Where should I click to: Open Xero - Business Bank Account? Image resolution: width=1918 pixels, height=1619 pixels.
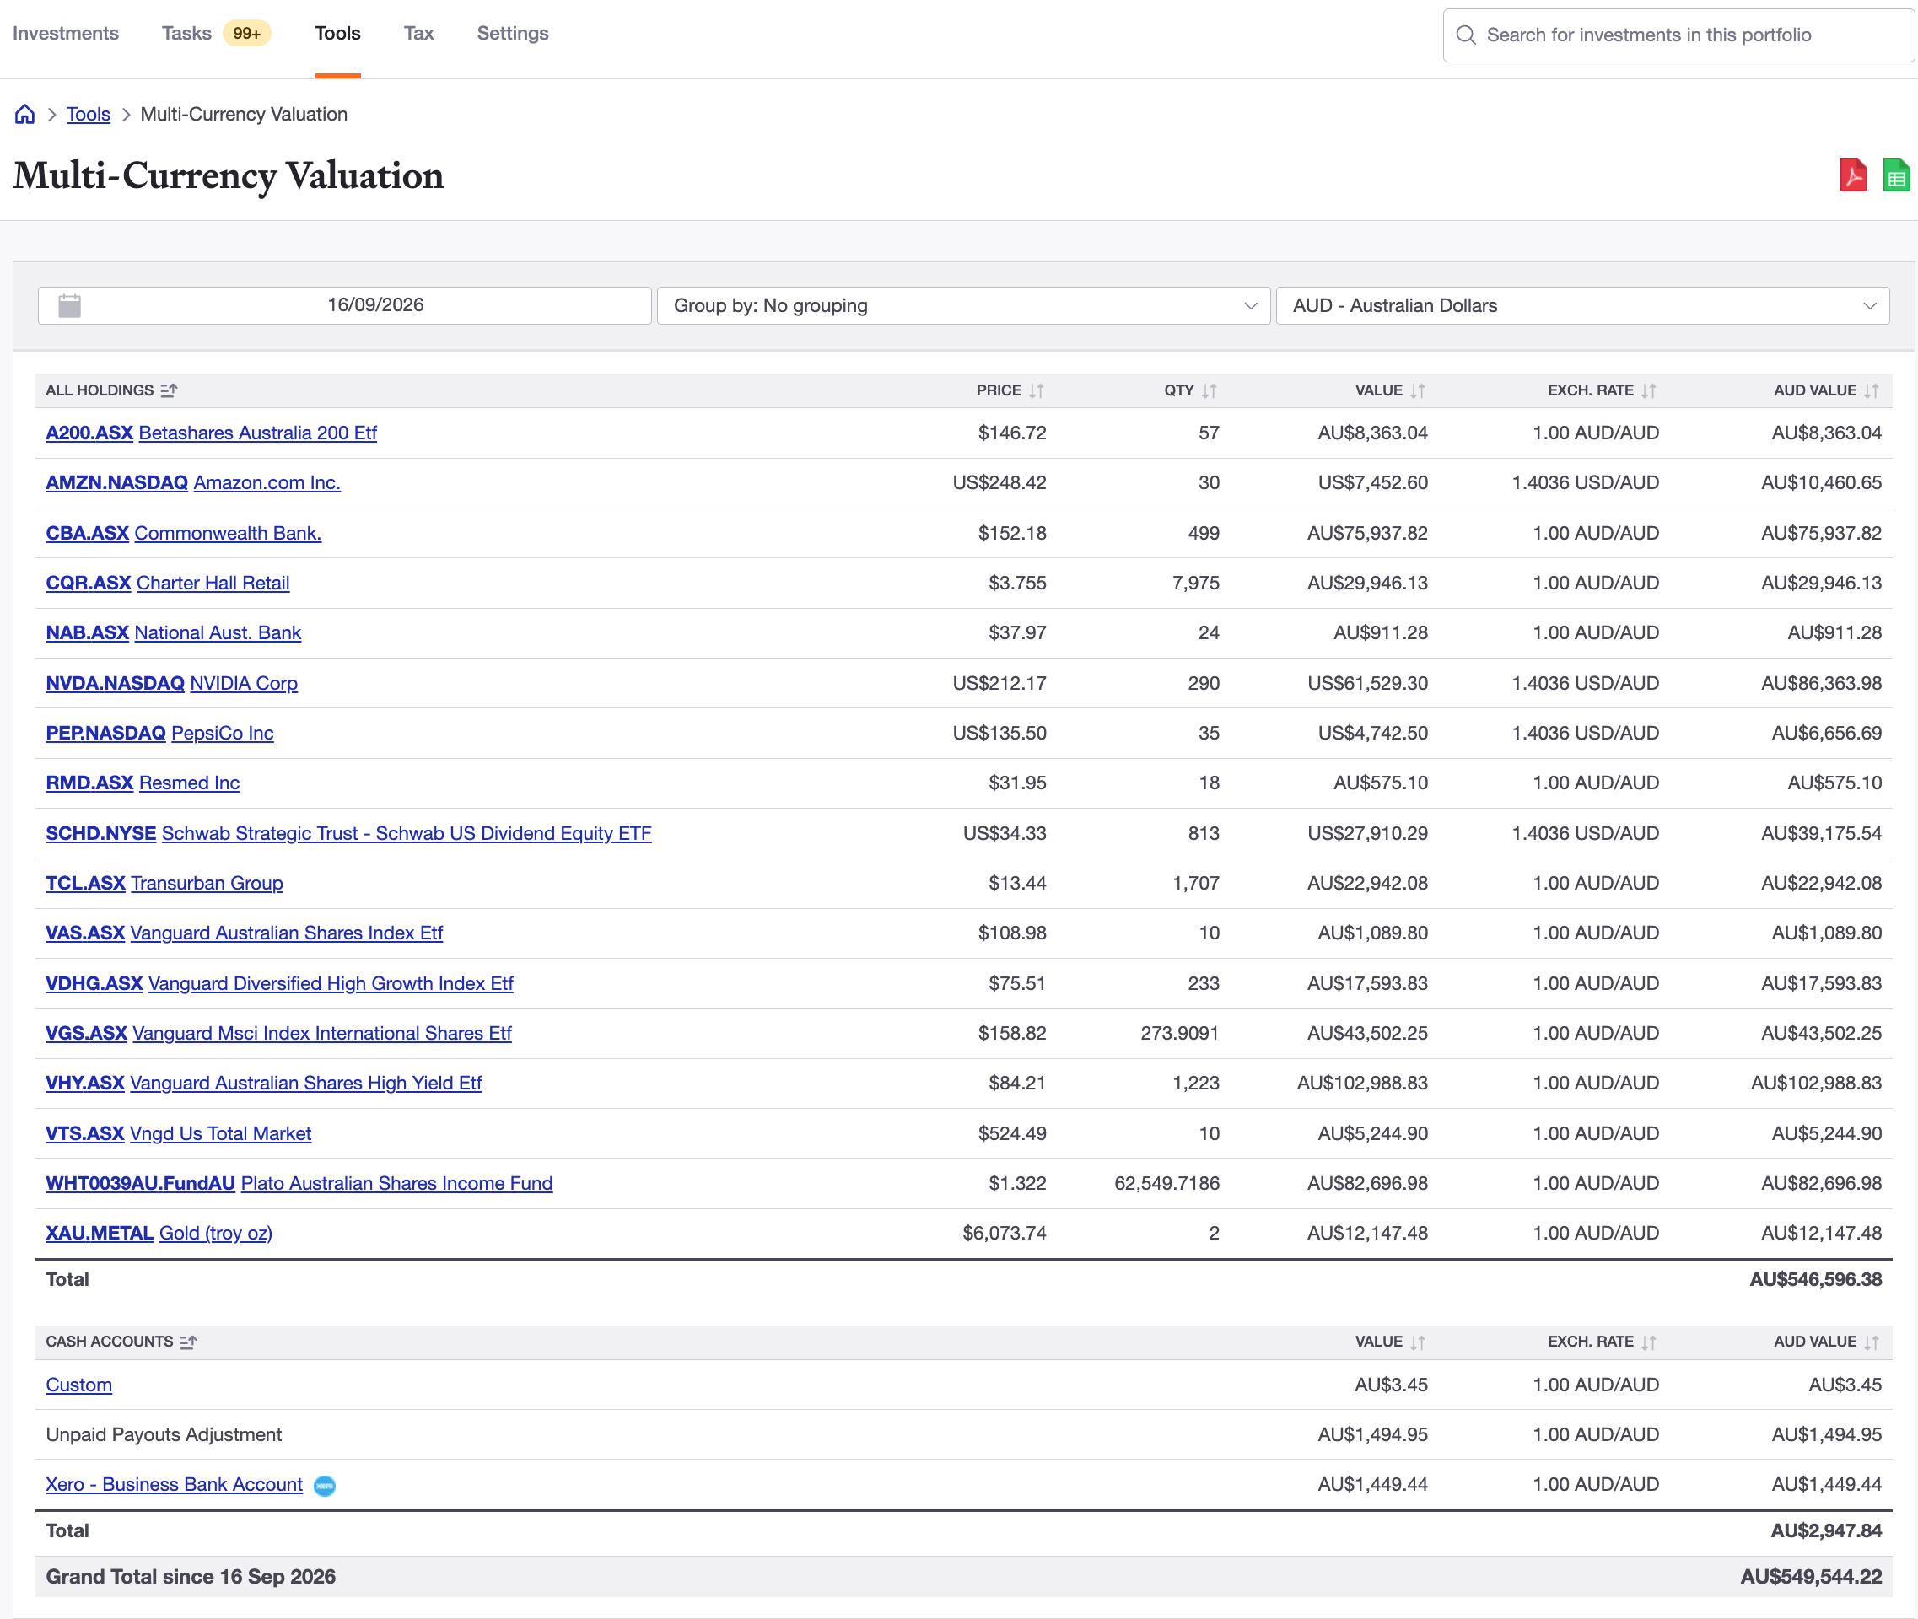pyautogui.click(x=175, y=1484)
